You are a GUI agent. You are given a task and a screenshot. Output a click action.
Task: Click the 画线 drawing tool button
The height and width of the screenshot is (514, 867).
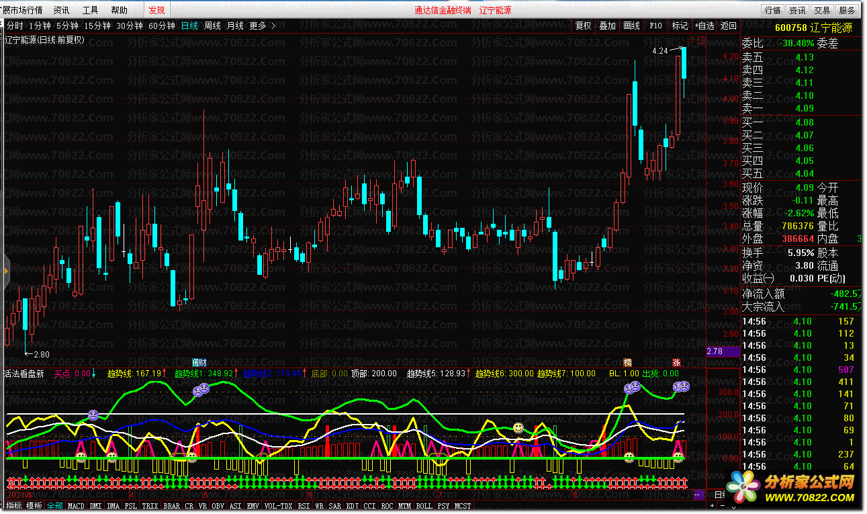(x=632, y=26)
